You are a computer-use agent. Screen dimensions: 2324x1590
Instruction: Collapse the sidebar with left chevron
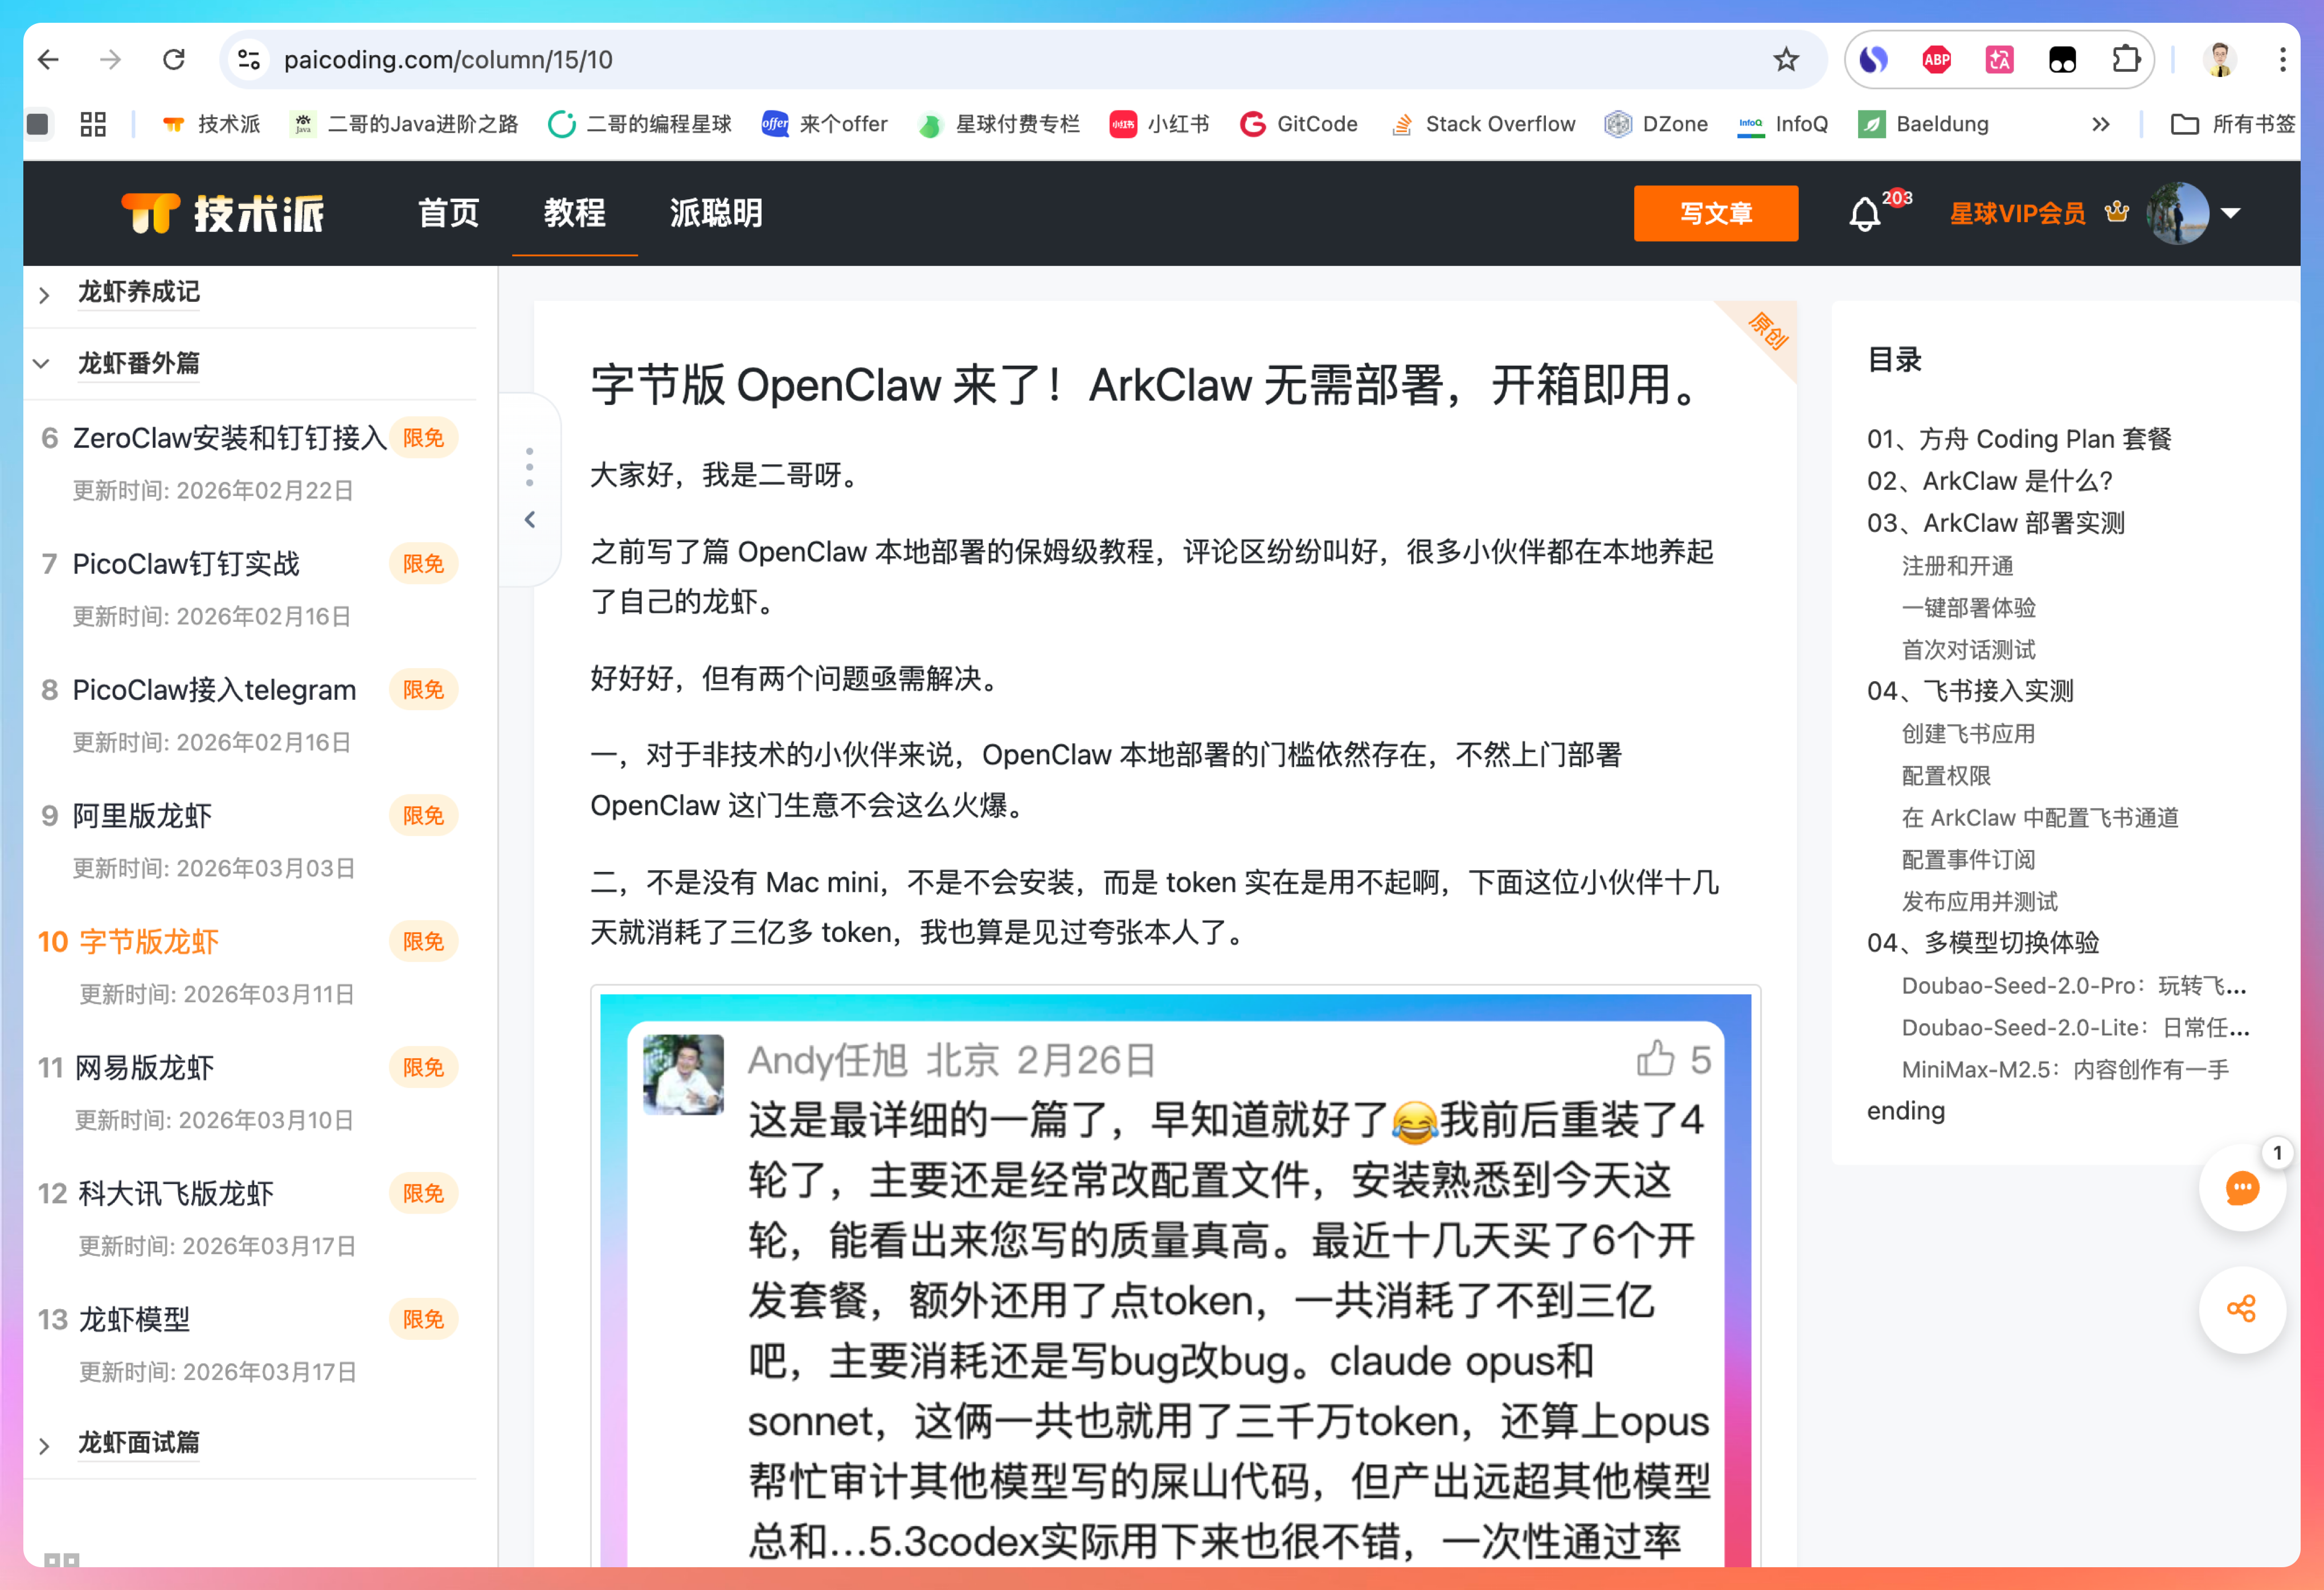[x=530, y=520]
